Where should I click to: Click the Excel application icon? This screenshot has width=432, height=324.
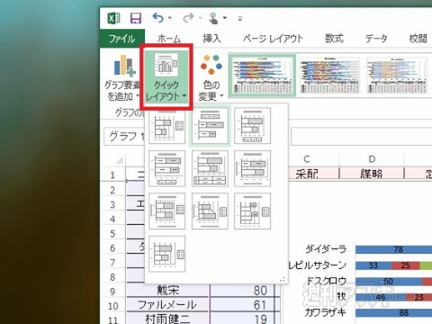[x=113, y=18]
